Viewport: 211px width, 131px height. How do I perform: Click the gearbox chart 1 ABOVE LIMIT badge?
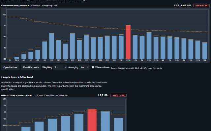pyautogui.click(x=118, y=95)
